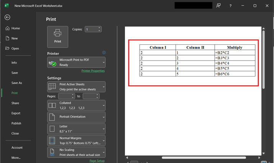The image size is (274, 163).
Task: Click the printer info icon
Action: [x=104, y=52]
